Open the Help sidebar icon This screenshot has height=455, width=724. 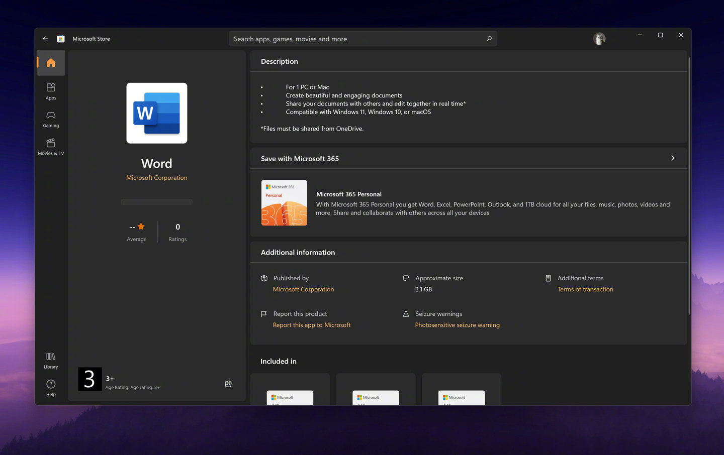click(x=51, y=388)
